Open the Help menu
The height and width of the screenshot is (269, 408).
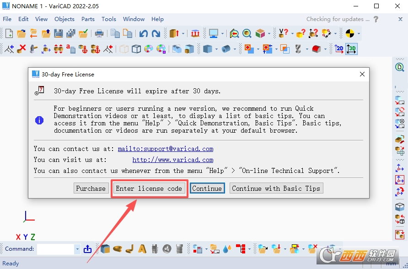click(x=157, y=19)
